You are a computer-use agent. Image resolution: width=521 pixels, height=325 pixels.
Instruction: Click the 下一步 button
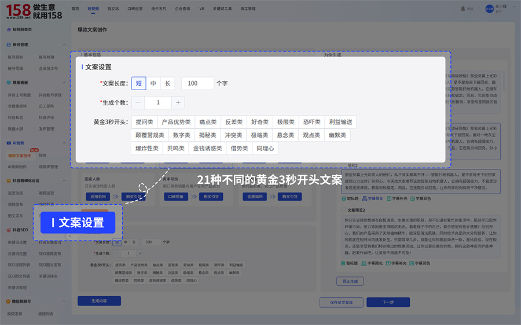coord(388,302)
